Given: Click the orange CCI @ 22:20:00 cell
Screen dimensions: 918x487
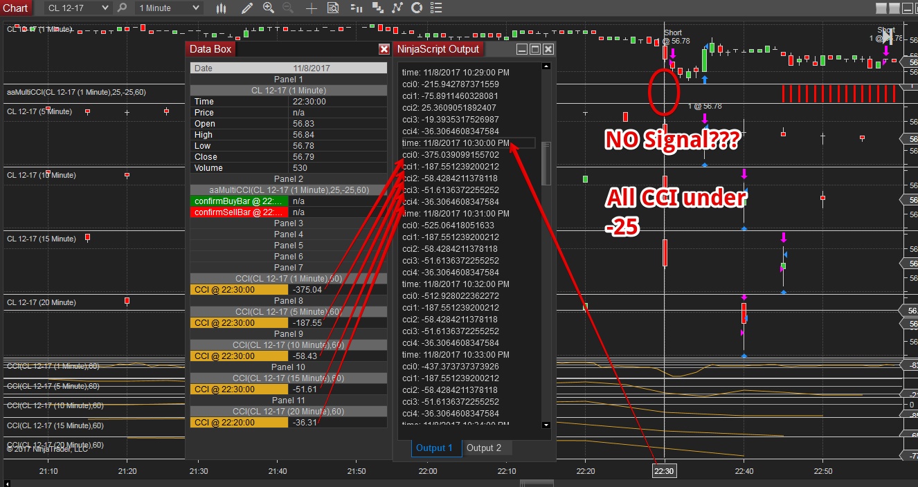Looking at the screenshot, I should click(239, 423).
